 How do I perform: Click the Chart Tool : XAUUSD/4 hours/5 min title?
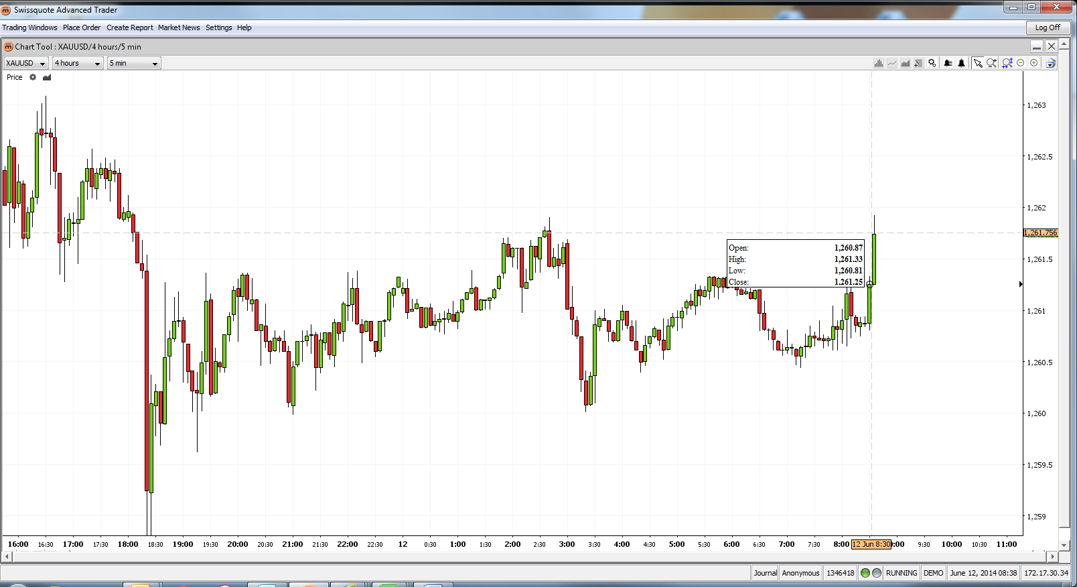(x=78, y=47)
